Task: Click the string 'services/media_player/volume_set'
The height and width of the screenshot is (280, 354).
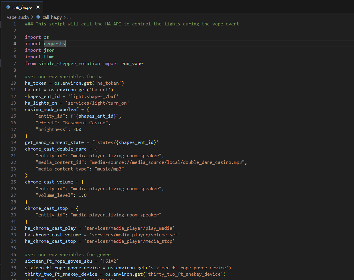Action: pyautogui.click(x=135, y=235)
